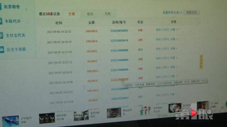The height and width of the screenshot is (127, 227).
Task: Click 打印 for the 16:27:12 record
Action: (x=165, y=58)
